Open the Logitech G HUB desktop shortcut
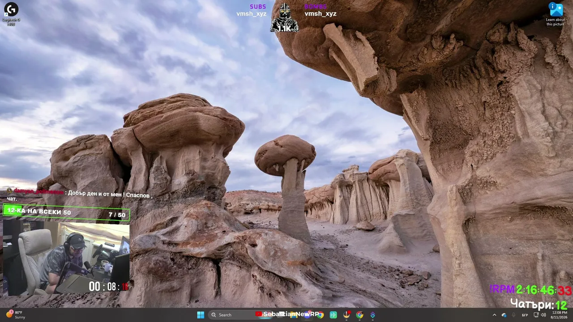Viewport: 573px width, 322px height. pyautogui.click(x=11, y=14)
